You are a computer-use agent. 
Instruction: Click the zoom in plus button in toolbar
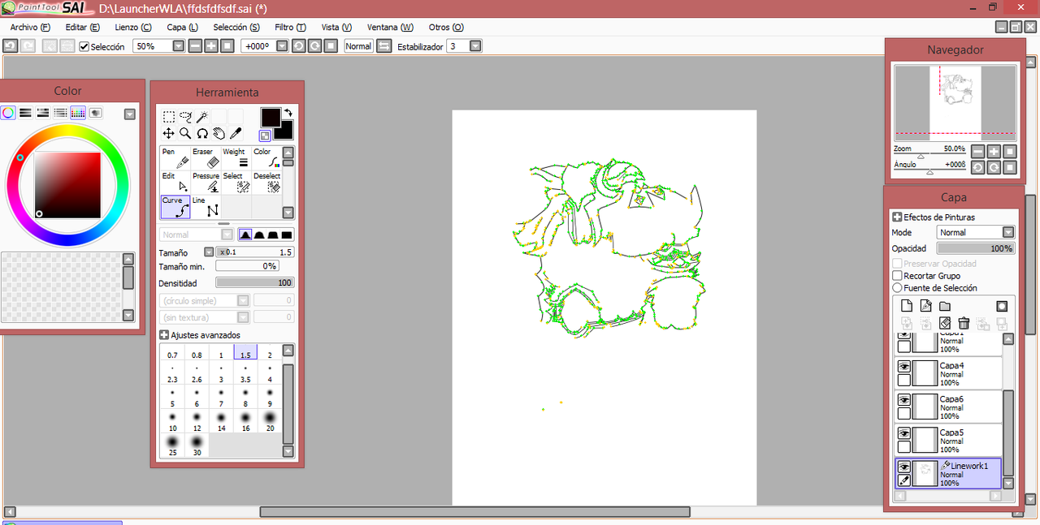point(211,46)
